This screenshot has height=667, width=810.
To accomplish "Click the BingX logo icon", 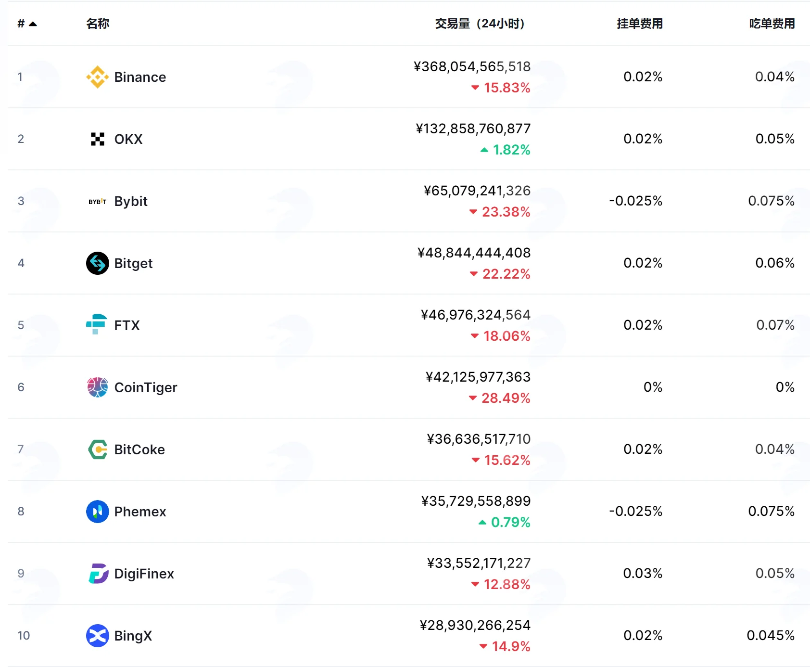I will pos(98,636).
